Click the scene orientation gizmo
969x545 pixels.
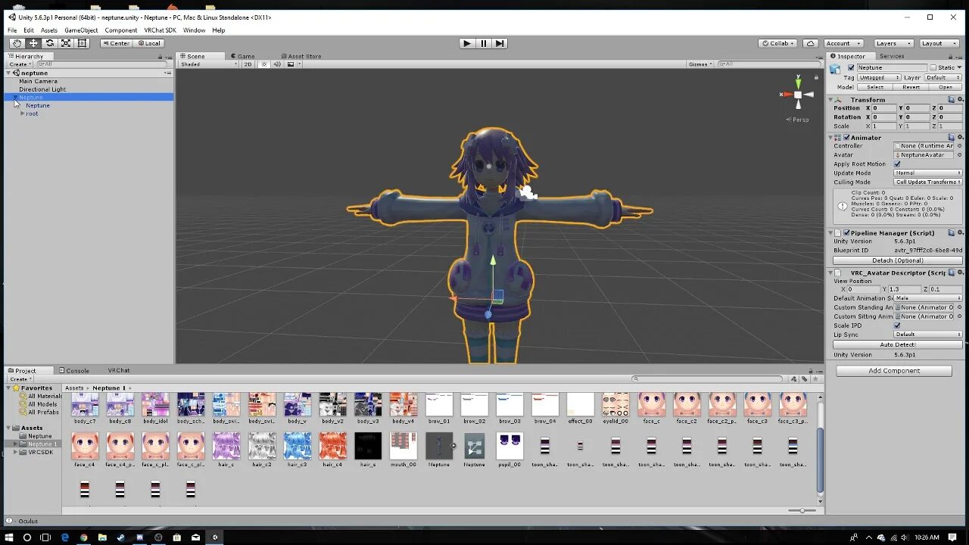(798, 95)
